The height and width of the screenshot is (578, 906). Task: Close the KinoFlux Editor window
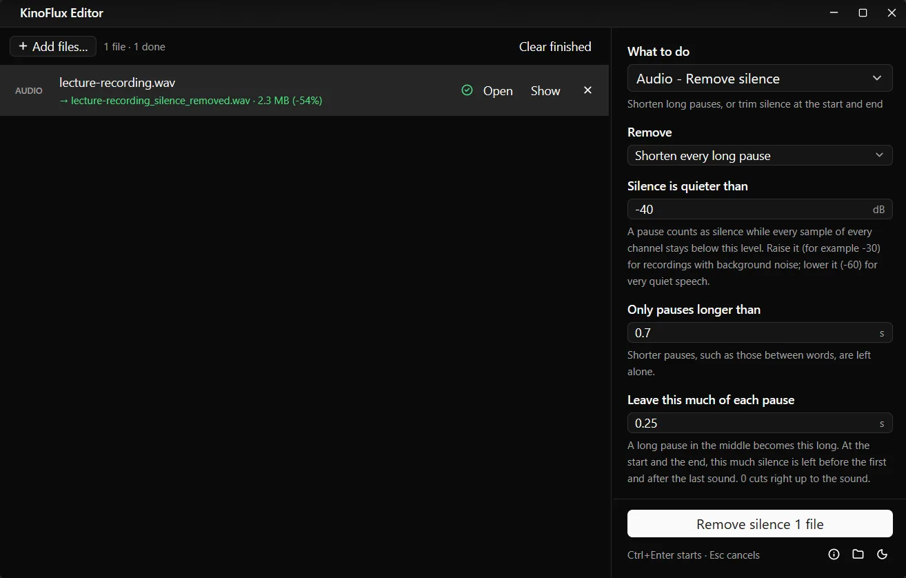pyautogui.click(x=892, y=13)
